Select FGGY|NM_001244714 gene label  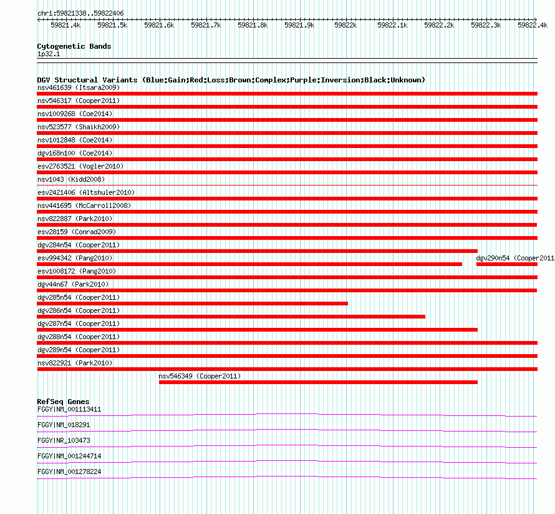[x=69, y=456]
